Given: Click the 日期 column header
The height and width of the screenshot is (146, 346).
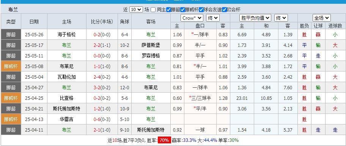Looking at the screenshot, I should click(34, 21).
